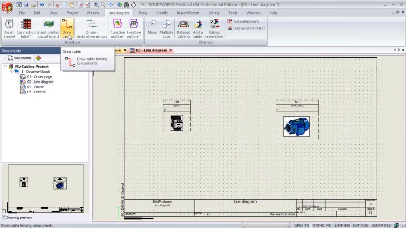Image resolution: width=406 pixels, height=228 pixels.
Task: Click the Paste clipboard icon
Action: pos(72,5)
